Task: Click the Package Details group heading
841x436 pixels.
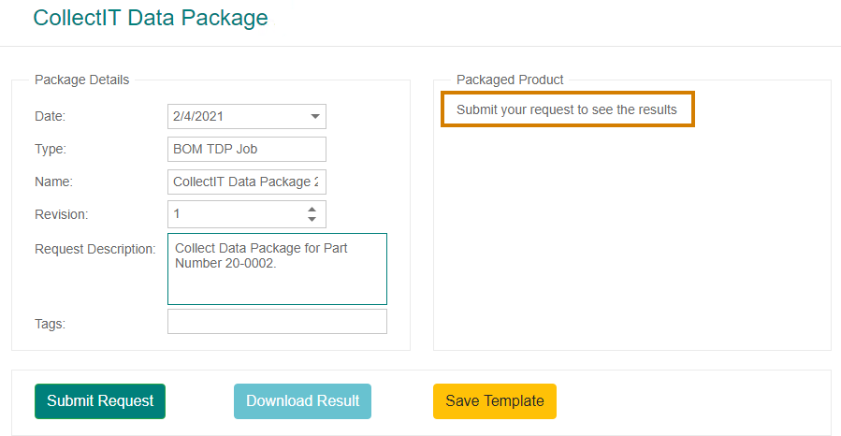Action: click(82, 80)
